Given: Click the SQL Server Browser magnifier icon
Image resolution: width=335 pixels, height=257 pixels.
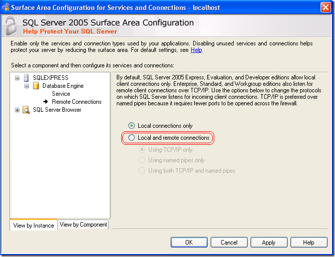Looking at the screenshot, I should pyautogui.click(x=26, y=110).
